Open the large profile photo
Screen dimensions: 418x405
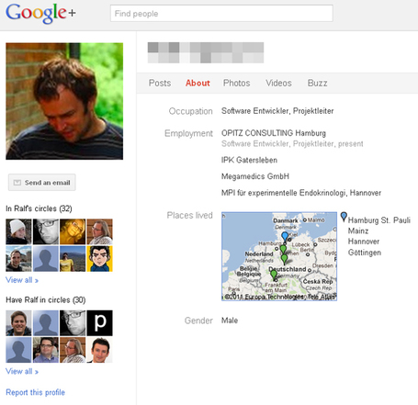click(x=64, y=101)
